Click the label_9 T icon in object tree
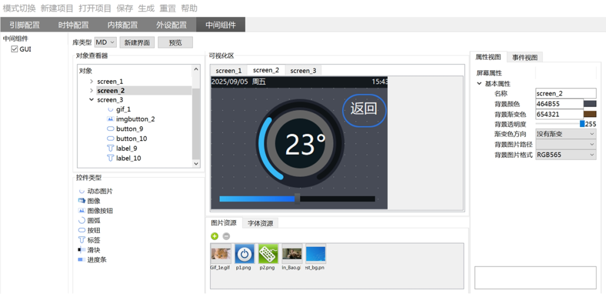This screenshot has width=606, height=294. [110, 148]
